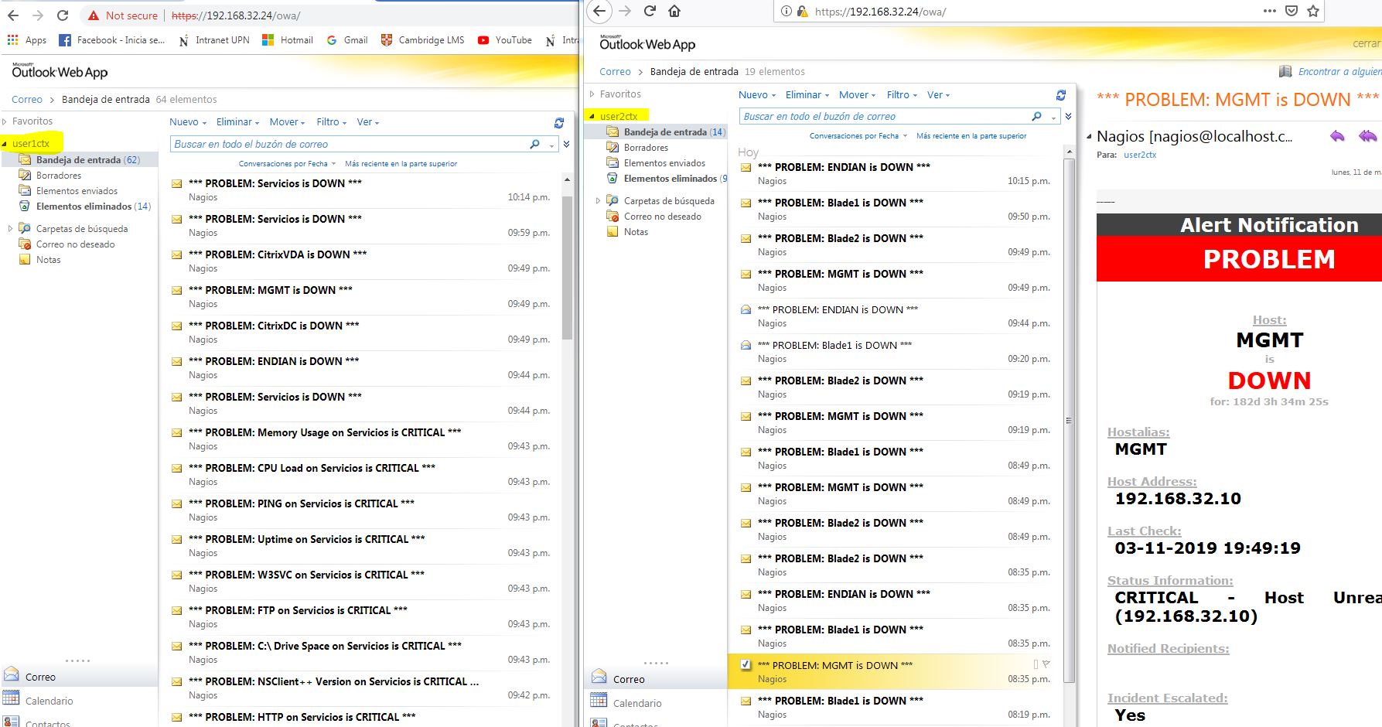
Task: Open the Apps shortcut in the bookmarks bar
Action: click(27, 40)
